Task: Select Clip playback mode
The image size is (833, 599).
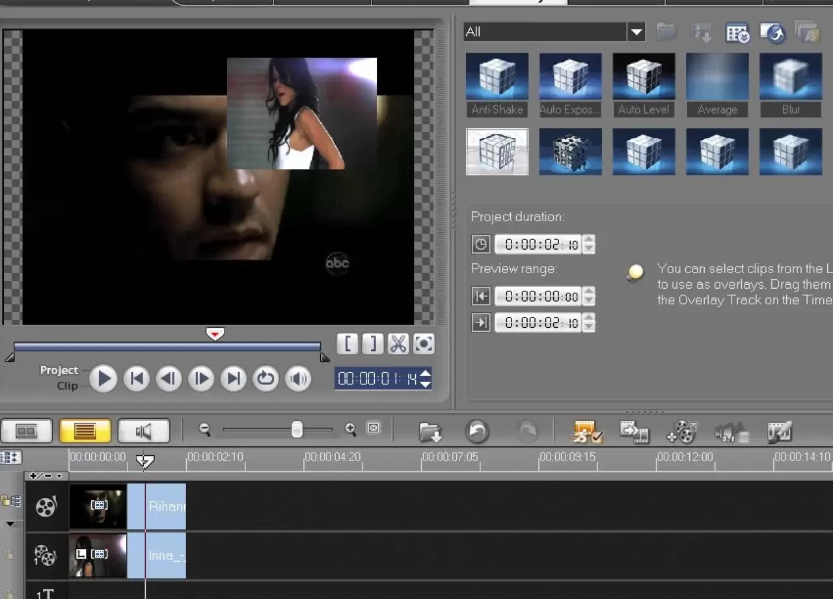Action: pos(67,386)
